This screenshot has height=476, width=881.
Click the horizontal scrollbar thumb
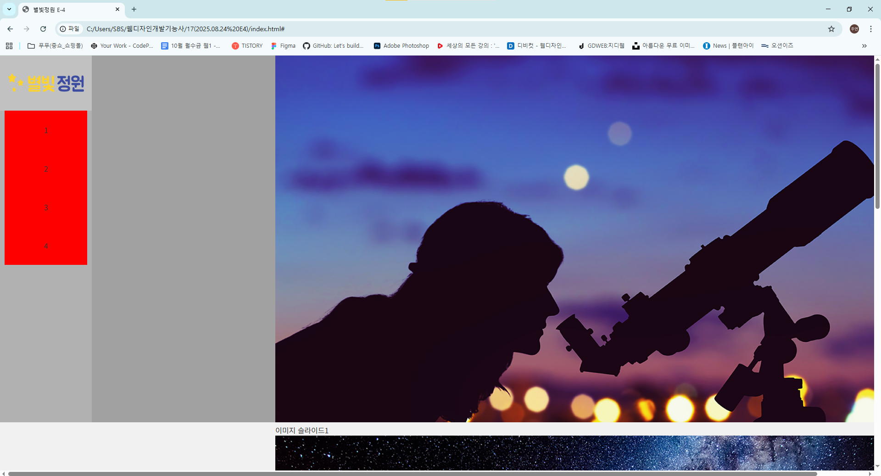(x=413, y=473)
